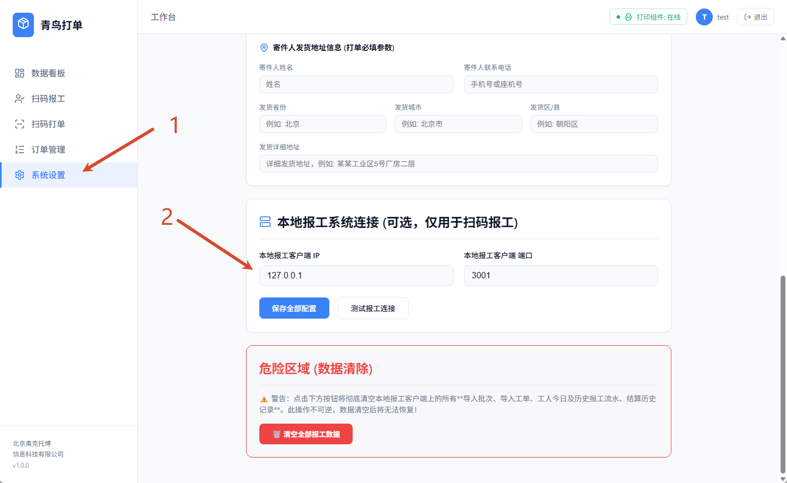787x483 pixels.
Task: Click the 打印组件: 在线 status badge
Action: coord(648,17)
